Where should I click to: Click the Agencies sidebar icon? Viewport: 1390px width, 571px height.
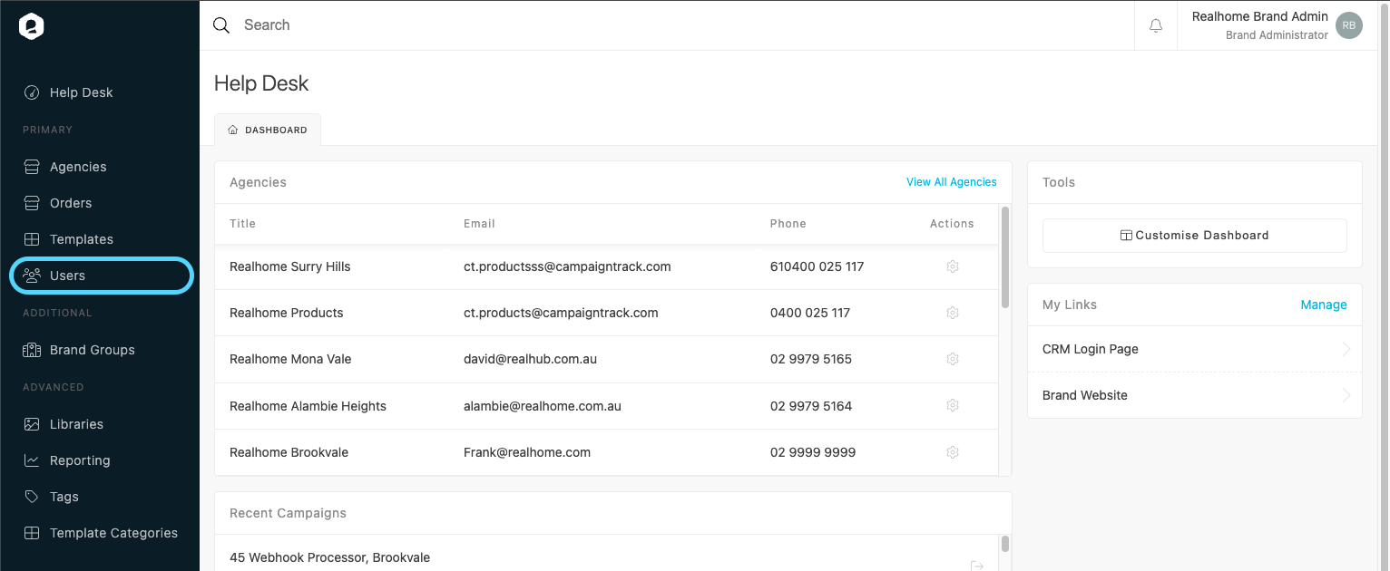[32, 167]
